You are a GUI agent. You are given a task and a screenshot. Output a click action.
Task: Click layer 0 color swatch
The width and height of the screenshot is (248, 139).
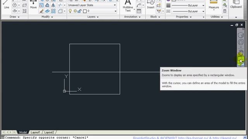[x=85, y=11]
